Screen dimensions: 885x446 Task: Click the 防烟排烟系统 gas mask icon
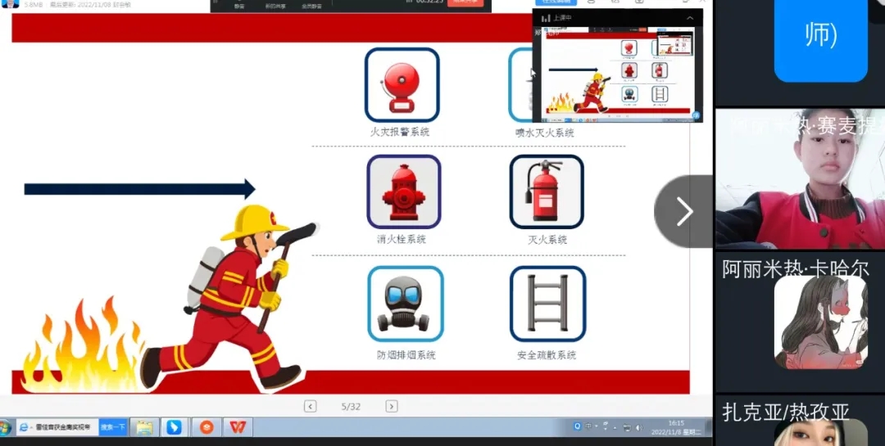pyautogui.click(x=405, y=304)
